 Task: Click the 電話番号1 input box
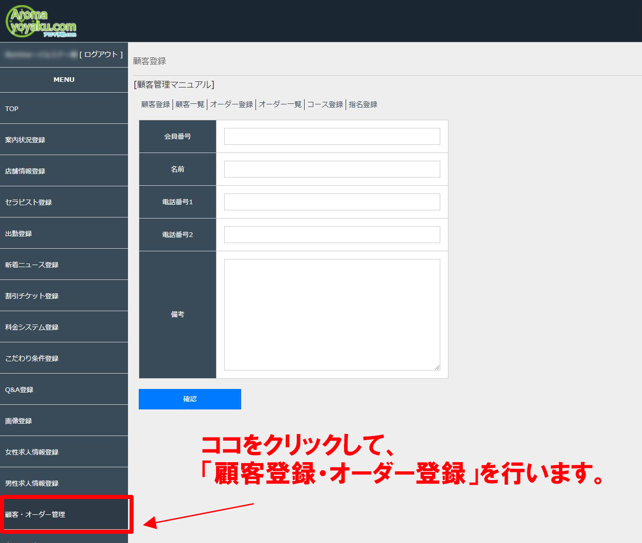point(332,202)
